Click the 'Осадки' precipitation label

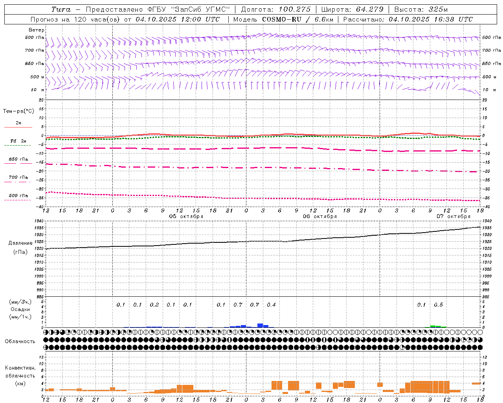click(20, 309)
